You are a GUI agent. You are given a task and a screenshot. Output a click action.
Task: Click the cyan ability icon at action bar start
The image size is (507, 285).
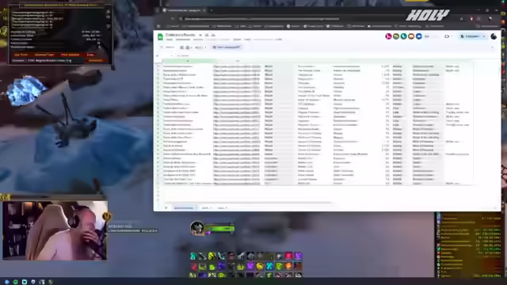coord(193,256)
